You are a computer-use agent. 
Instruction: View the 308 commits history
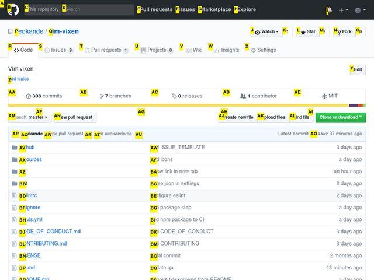click(44, 96)
